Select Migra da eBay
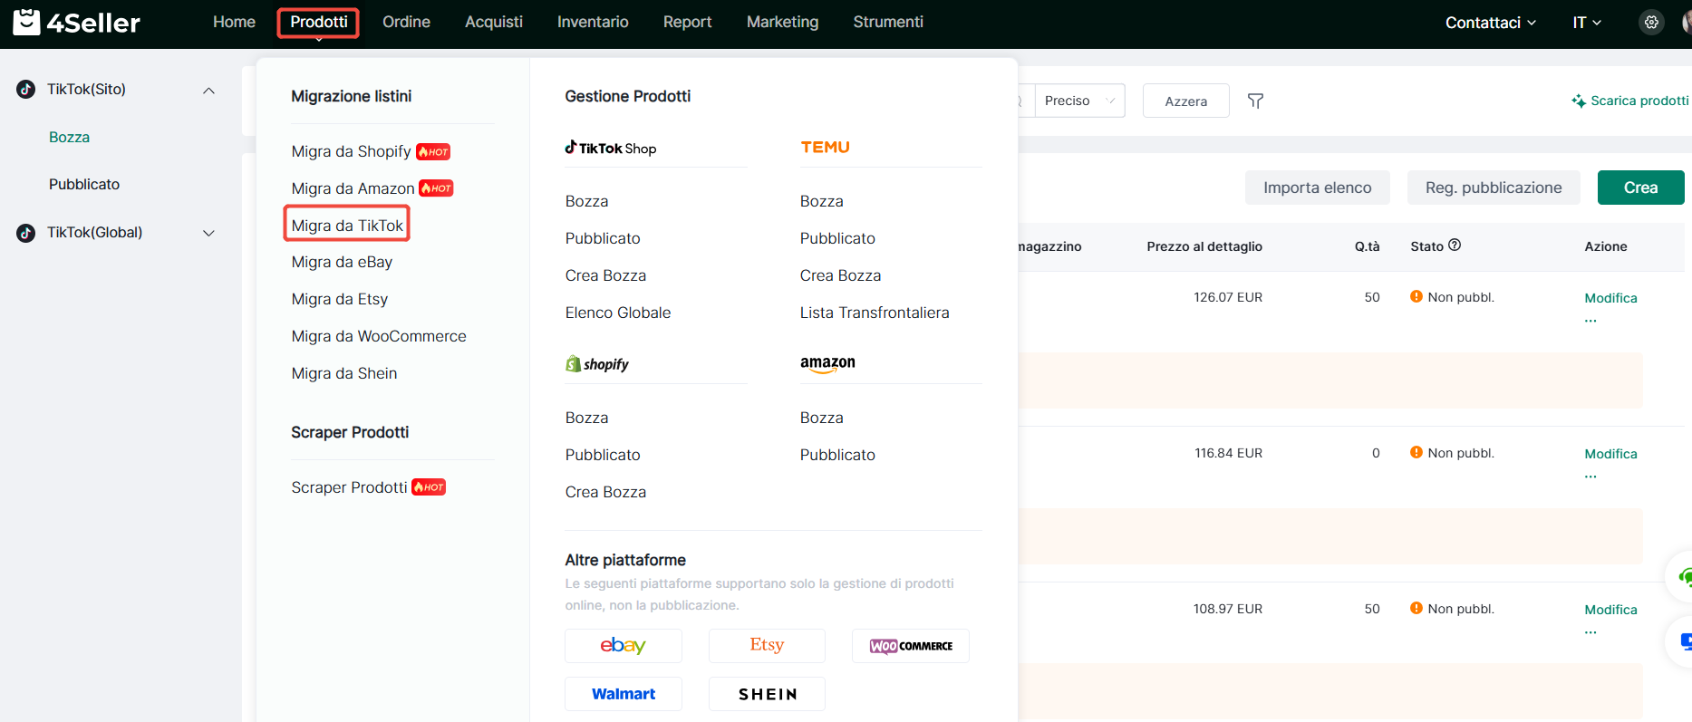1692x722 pixels. tap(342, 262)
